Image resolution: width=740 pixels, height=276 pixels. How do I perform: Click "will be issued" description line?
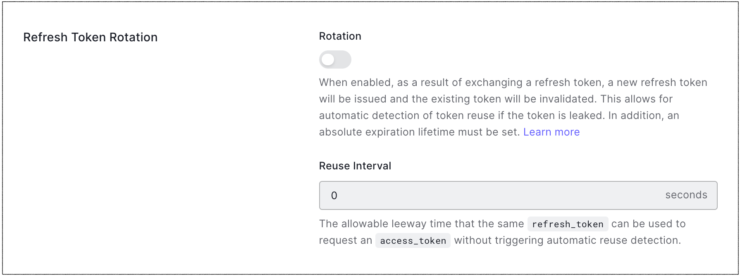[x=496, y=99]
